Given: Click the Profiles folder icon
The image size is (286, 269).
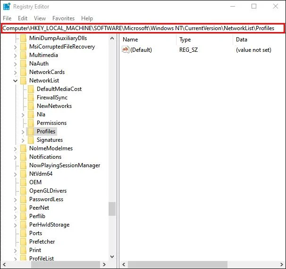Looking at the screenshot, I should click(31, 131).
